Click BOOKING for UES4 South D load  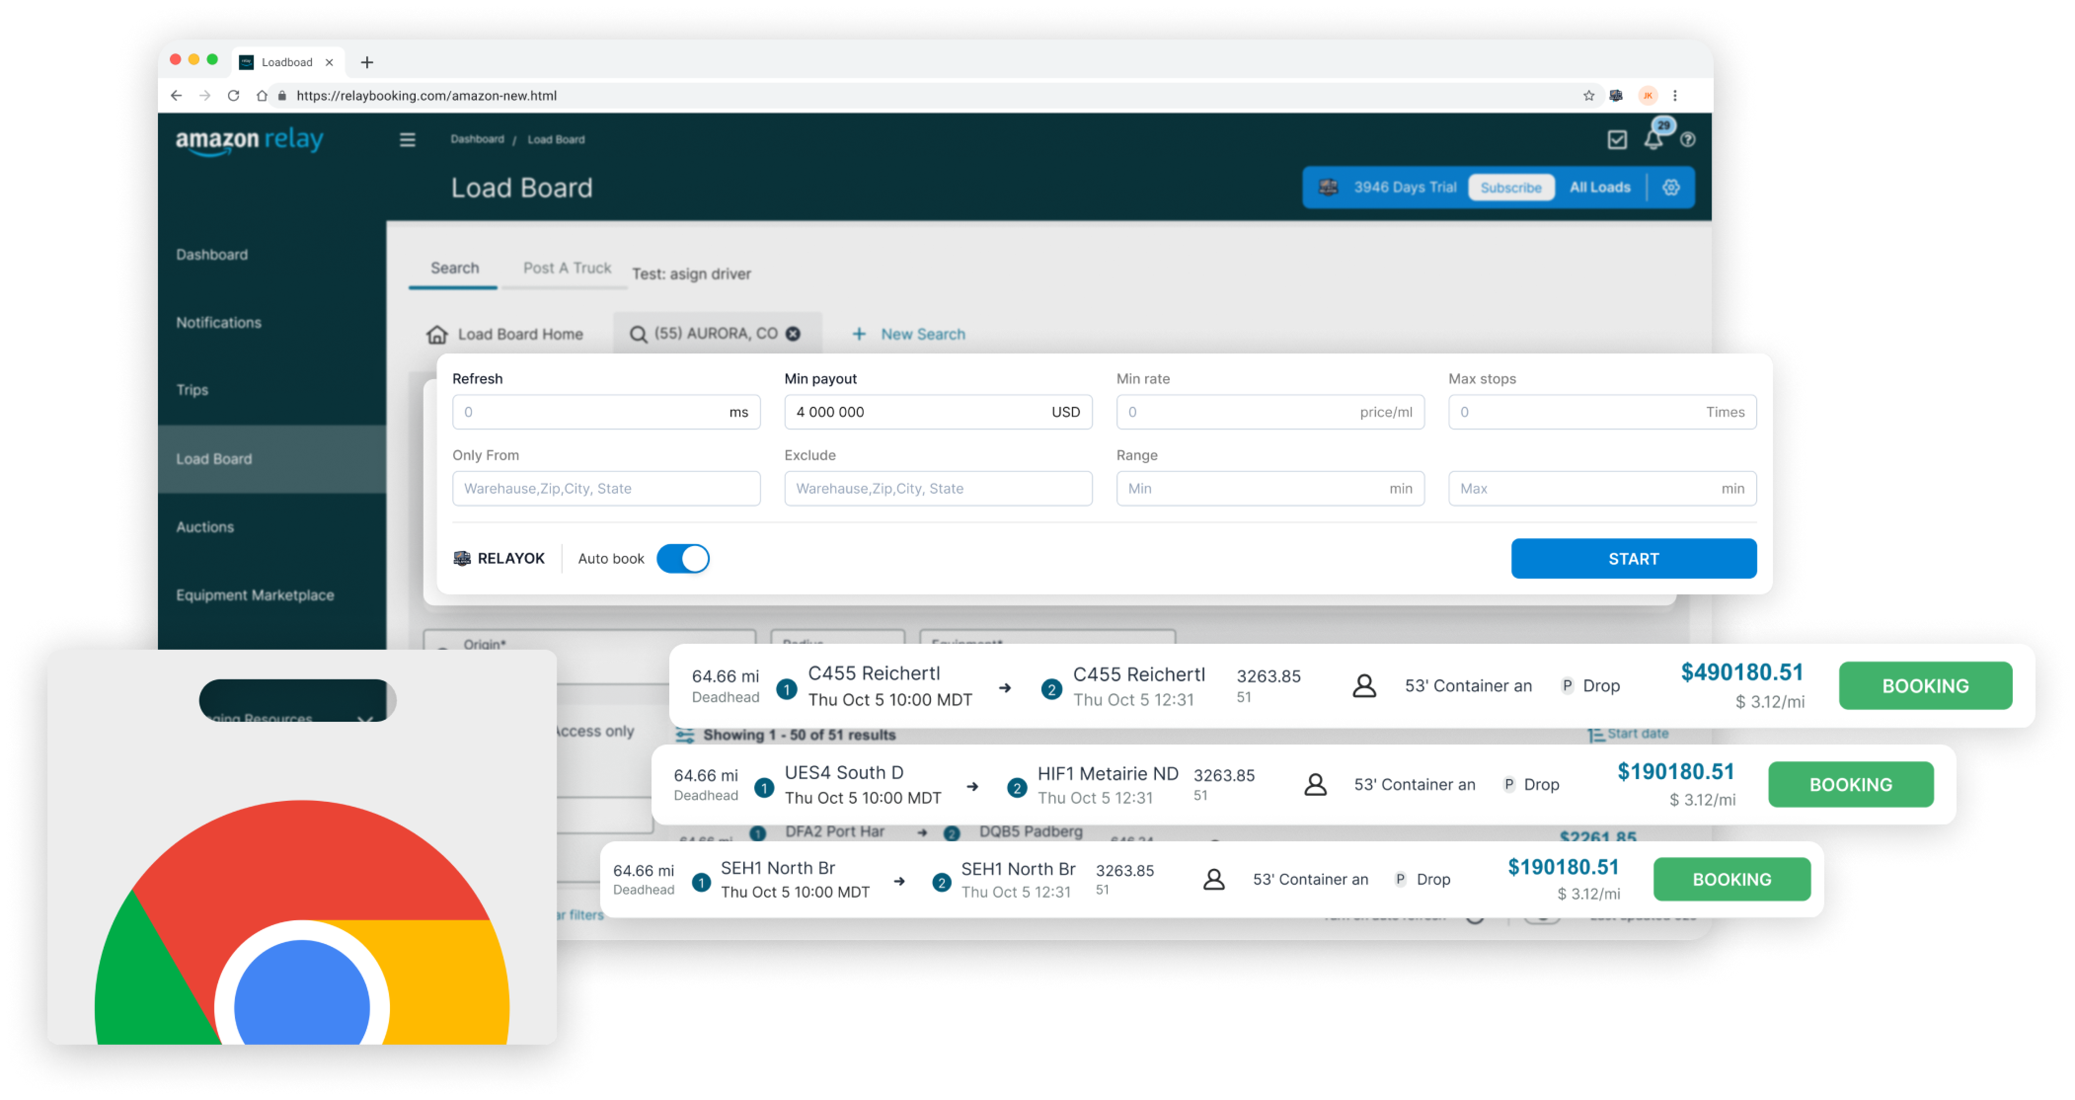tap(1850, 785)
